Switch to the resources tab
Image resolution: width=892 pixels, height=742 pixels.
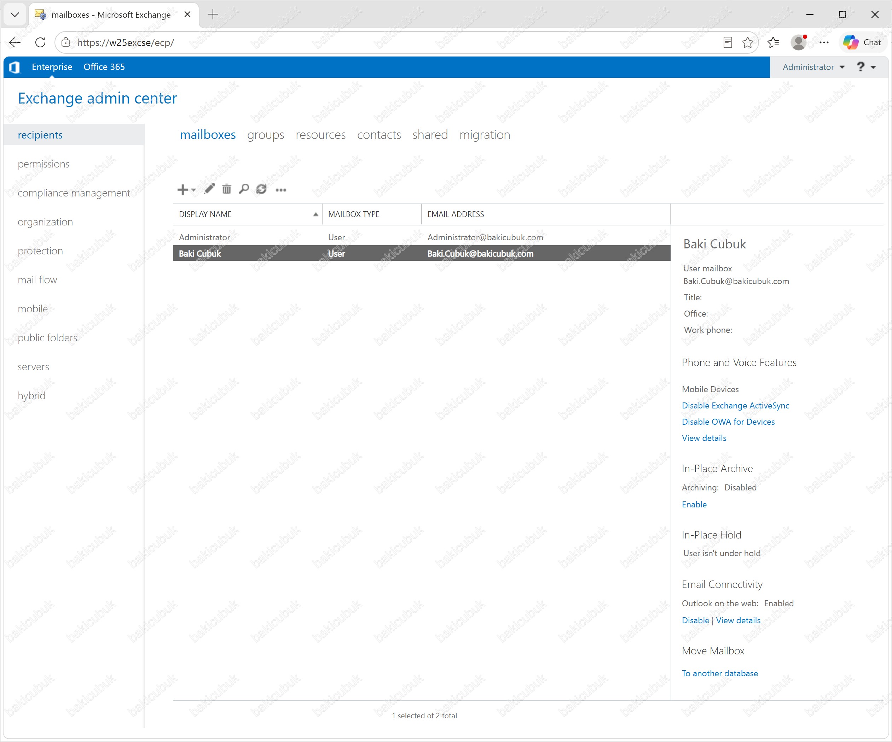(x=321, y=135)
